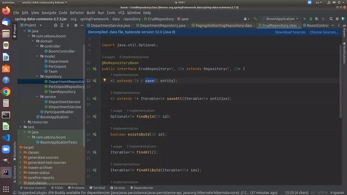Open the Project view selector dropdown

tap(31, 25)
